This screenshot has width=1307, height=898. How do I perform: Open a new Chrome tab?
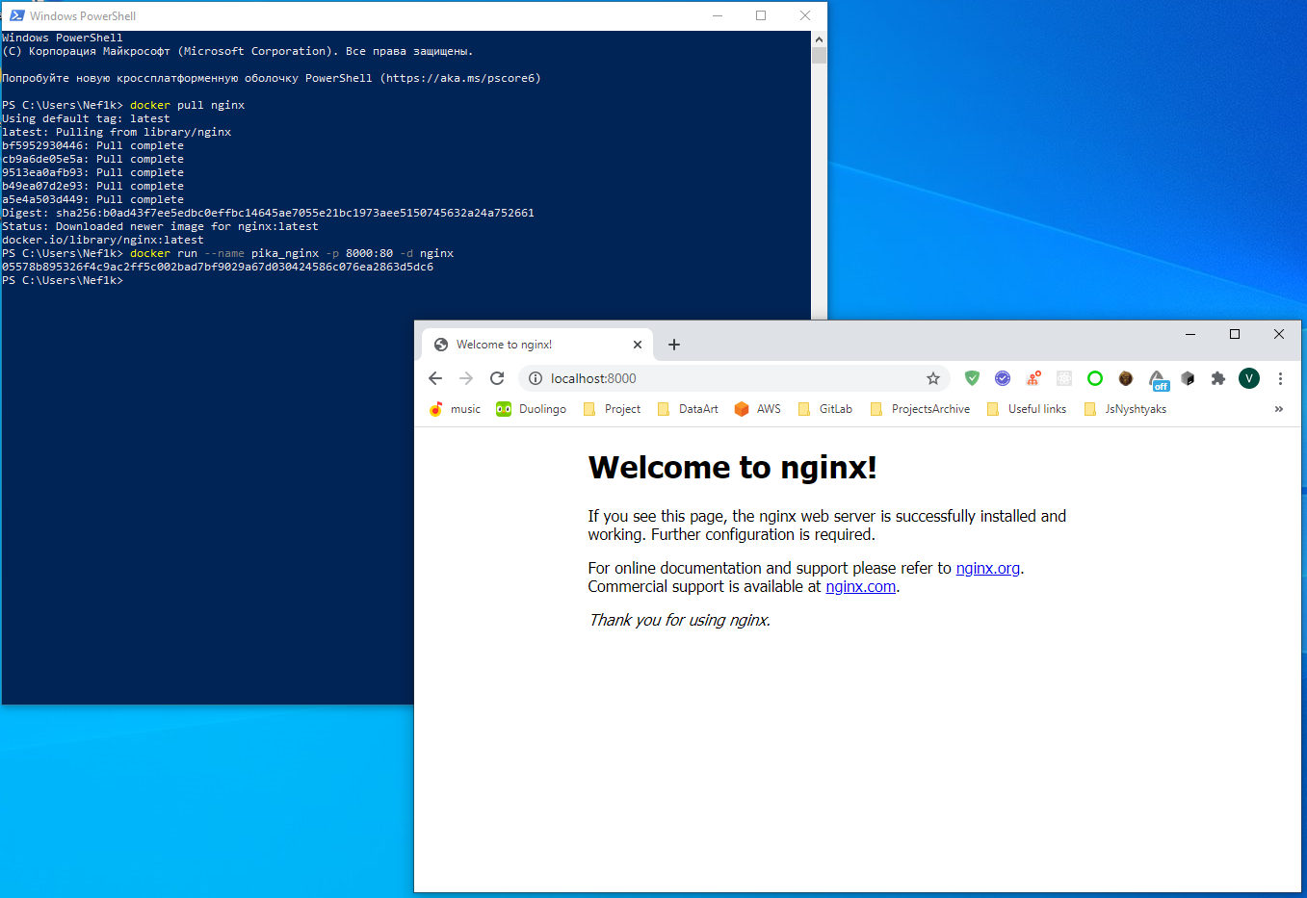pos(674,345)
